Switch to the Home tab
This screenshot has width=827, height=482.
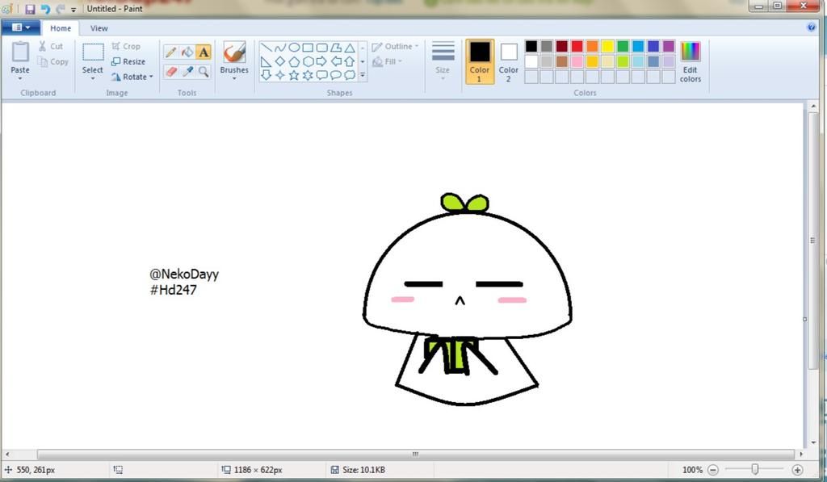61,28
